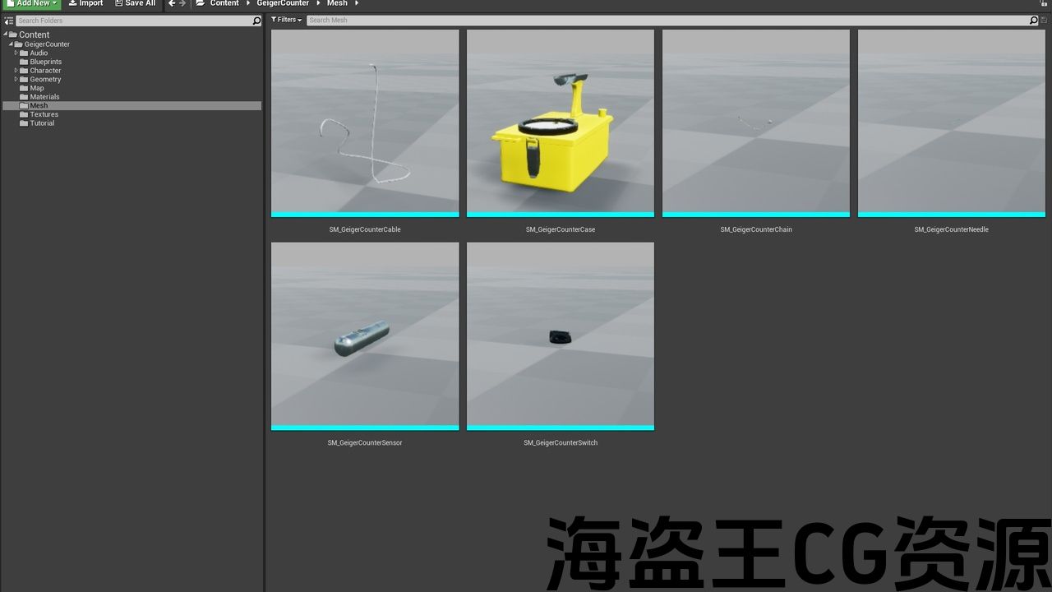Screen dimensions: 1052x592
Task: Select the Blueprints folder in tree
Action: 45,62
